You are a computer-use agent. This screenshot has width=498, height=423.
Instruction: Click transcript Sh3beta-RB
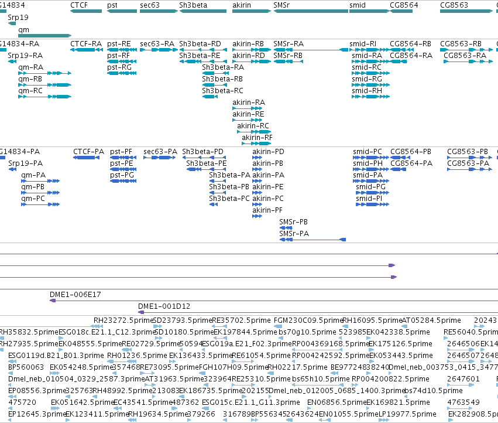tap(215, 85)
